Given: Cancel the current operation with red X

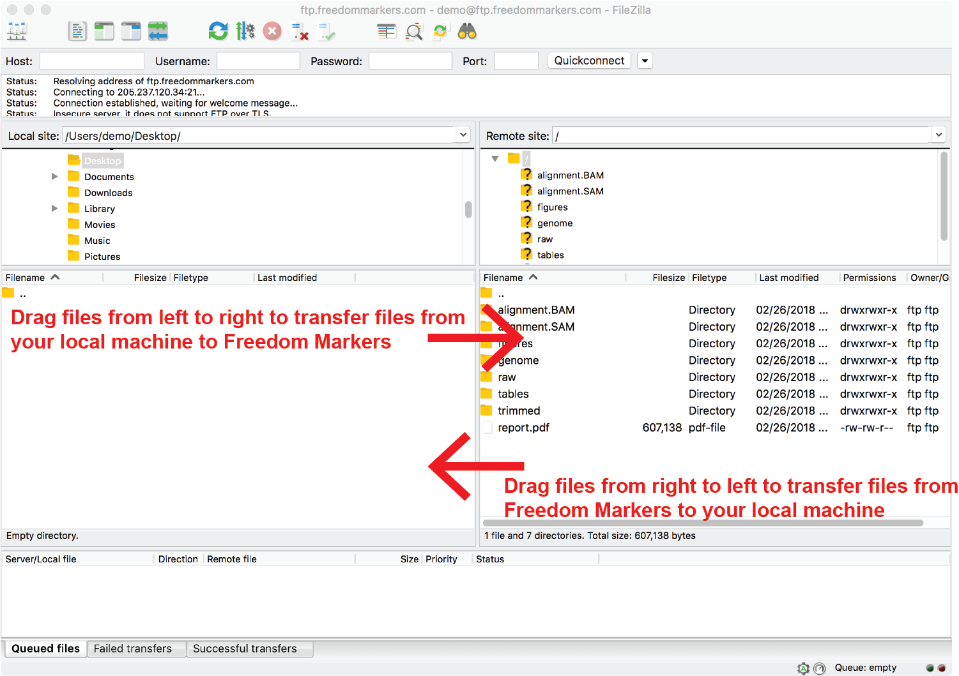Looking at the screenshot, I should tap(272, 31).
